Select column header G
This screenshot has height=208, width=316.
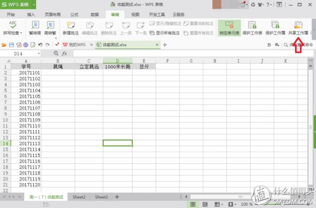(x=191, y=61)
